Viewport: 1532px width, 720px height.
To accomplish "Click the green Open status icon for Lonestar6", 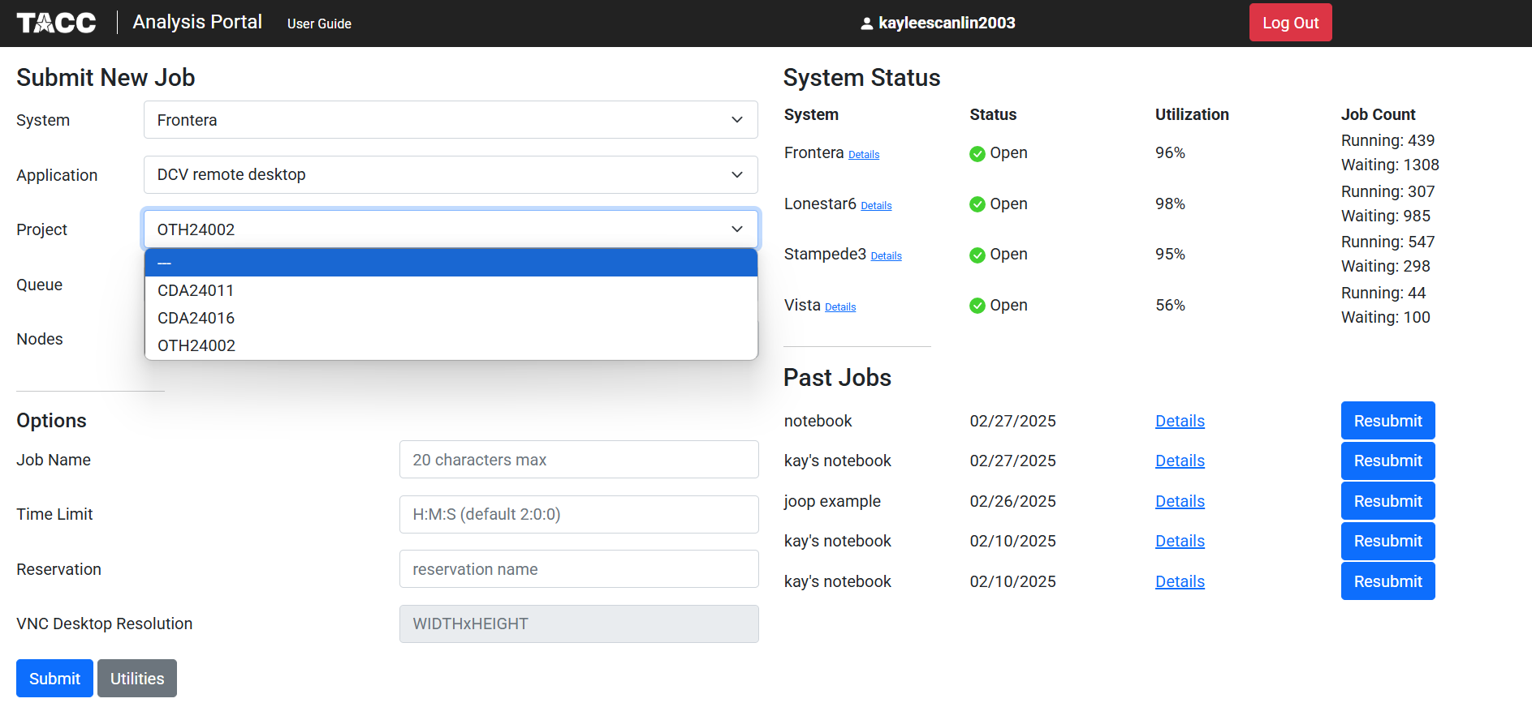I will (977, 204).
